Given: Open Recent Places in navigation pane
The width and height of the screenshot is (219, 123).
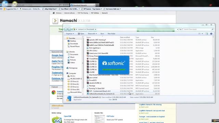Looking at the screenshot, I should click(74, 46).
